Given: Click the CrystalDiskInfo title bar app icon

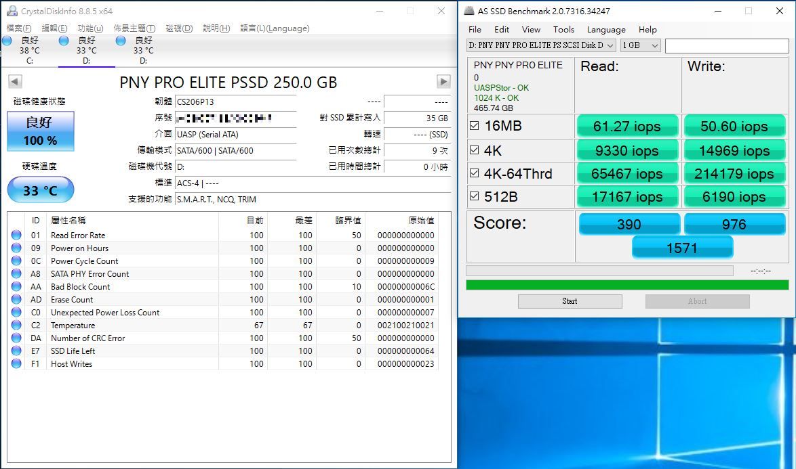Looking at the screenshot, I should [x=12, y=11].
